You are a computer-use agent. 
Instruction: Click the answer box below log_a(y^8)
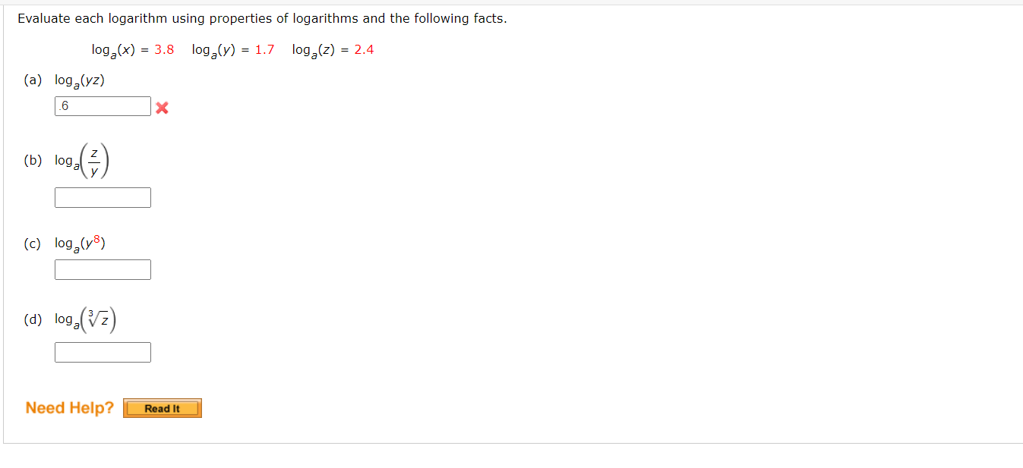(x=102, y=269)
